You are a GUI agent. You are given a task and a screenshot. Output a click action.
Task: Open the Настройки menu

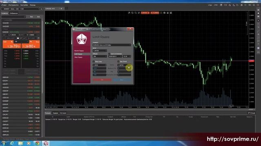(x=24, y=5)
